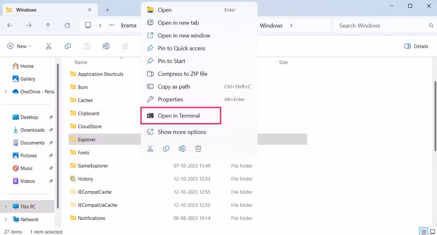Screen dimensions: 437x235
Task: Open Desktop in the navigation pane
Action: tap(25, 117)
